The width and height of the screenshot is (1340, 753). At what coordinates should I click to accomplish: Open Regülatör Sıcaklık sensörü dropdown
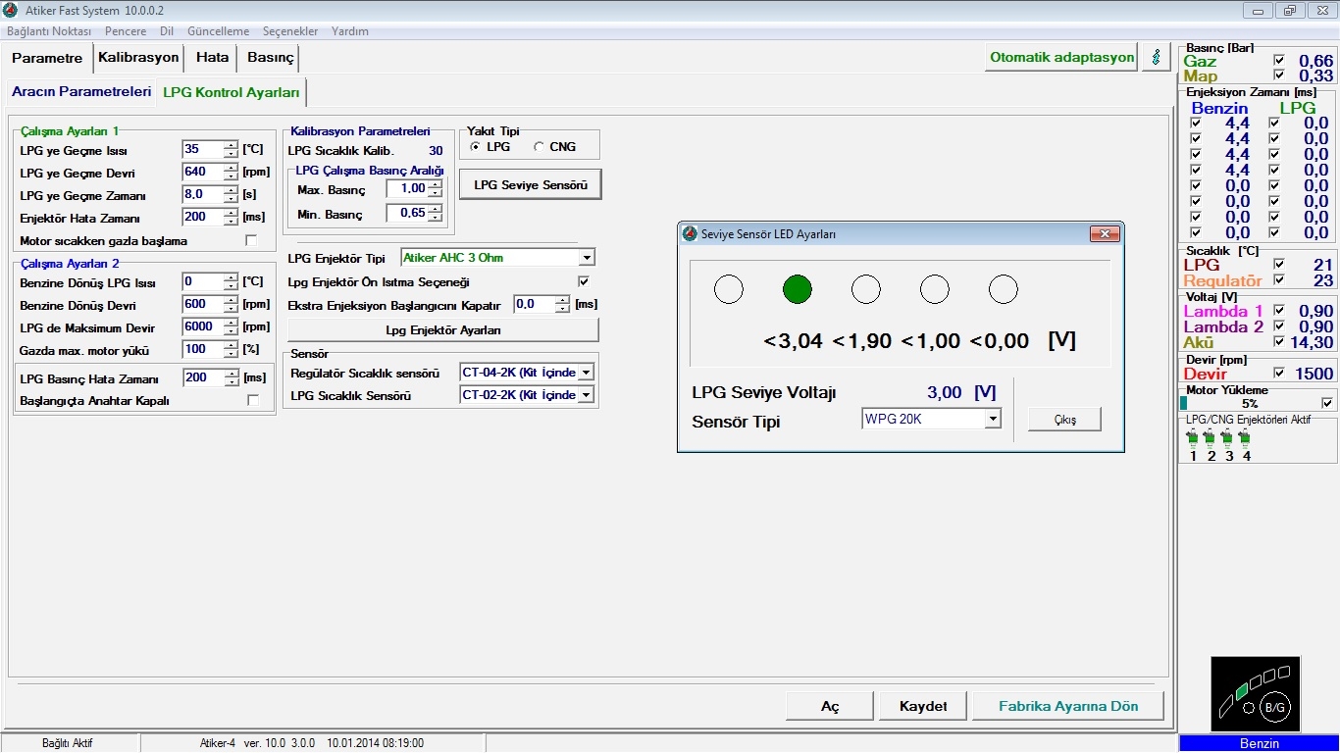pos(587,373)
